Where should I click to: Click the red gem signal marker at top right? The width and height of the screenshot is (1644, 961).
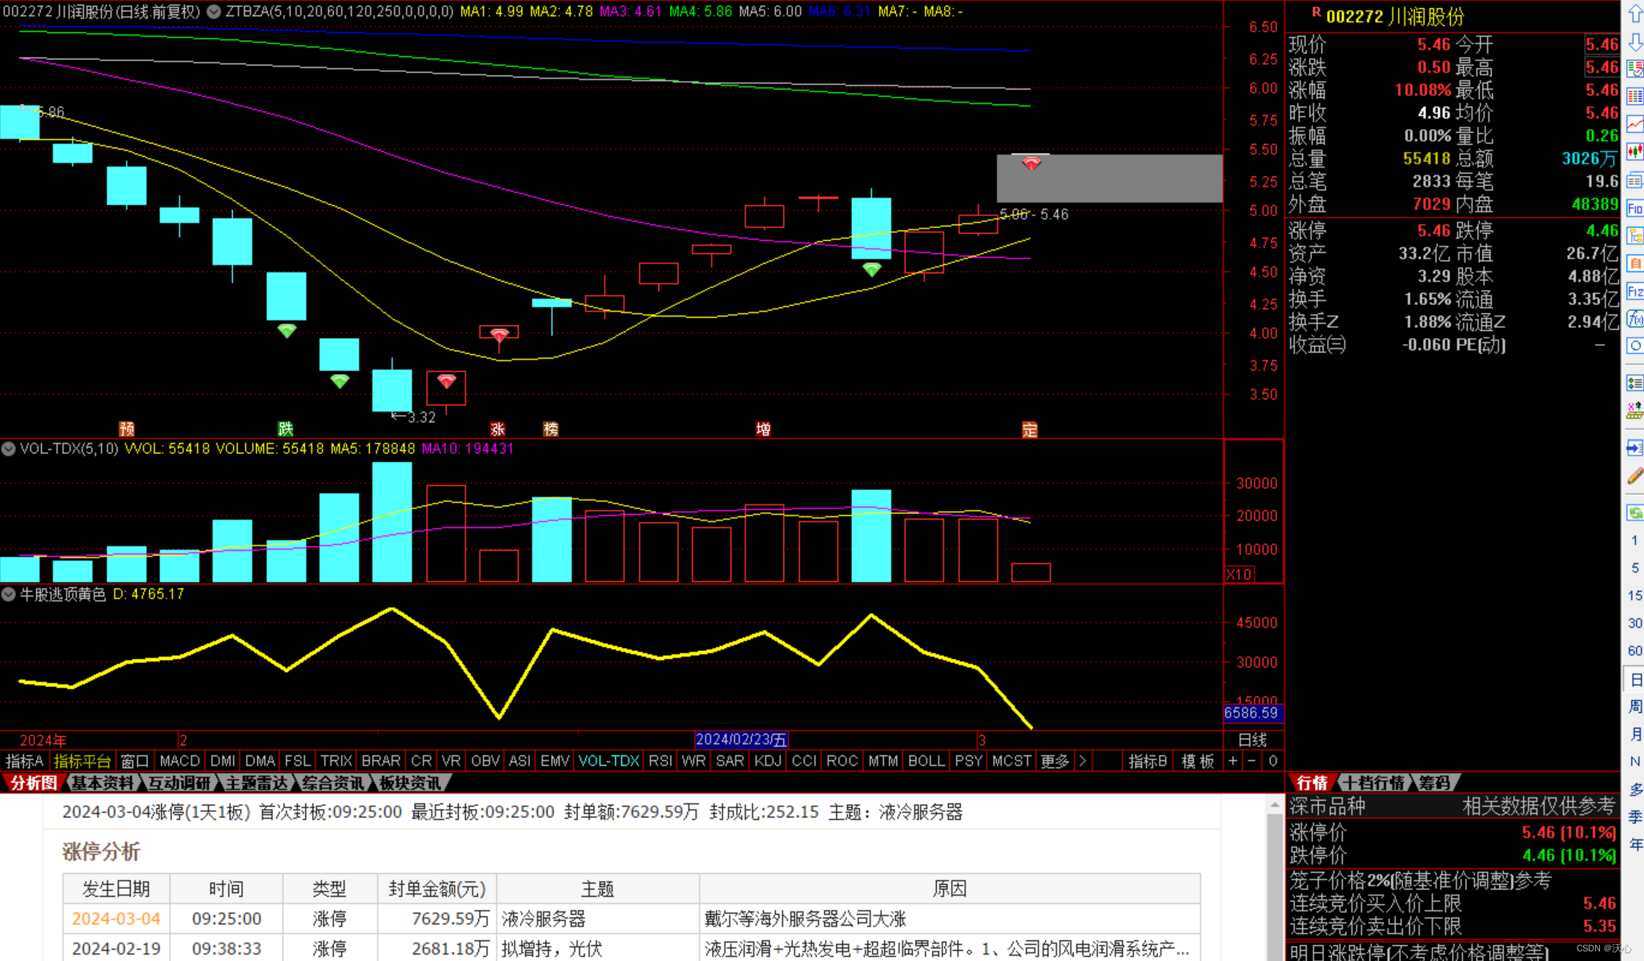[x=1031, y=163]
